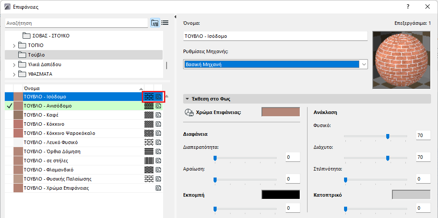
Task: Click the surface color paint icon
Action: 189,112
